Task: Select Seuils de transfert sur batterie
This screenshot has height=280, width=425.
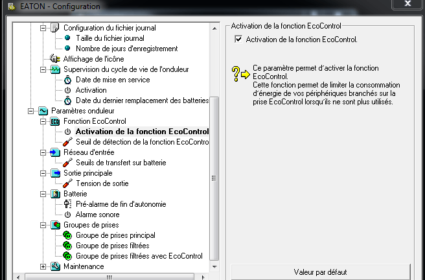Action: [121, 163]
